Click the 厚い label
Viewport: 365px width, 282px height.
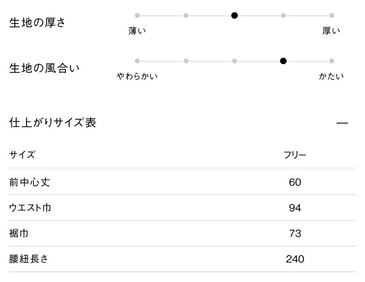(x=331, y=31)
